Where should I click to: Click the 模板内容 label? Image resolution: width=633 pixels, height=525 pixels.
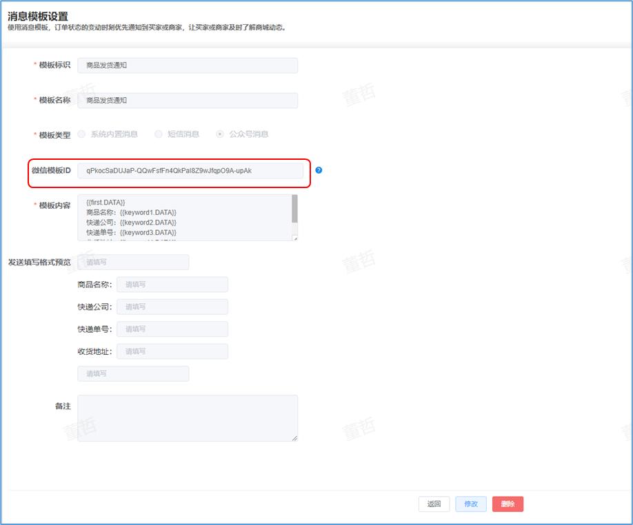(x=54, y=205)
